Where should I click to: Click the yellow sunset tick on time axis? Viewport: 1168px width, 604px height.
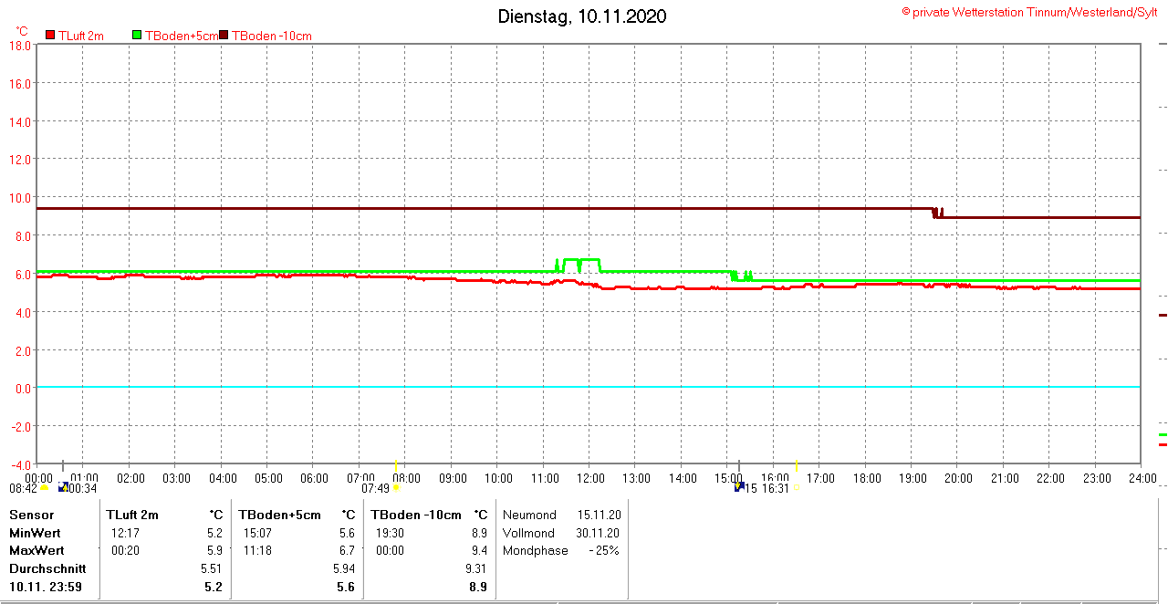tap(796, 465)
